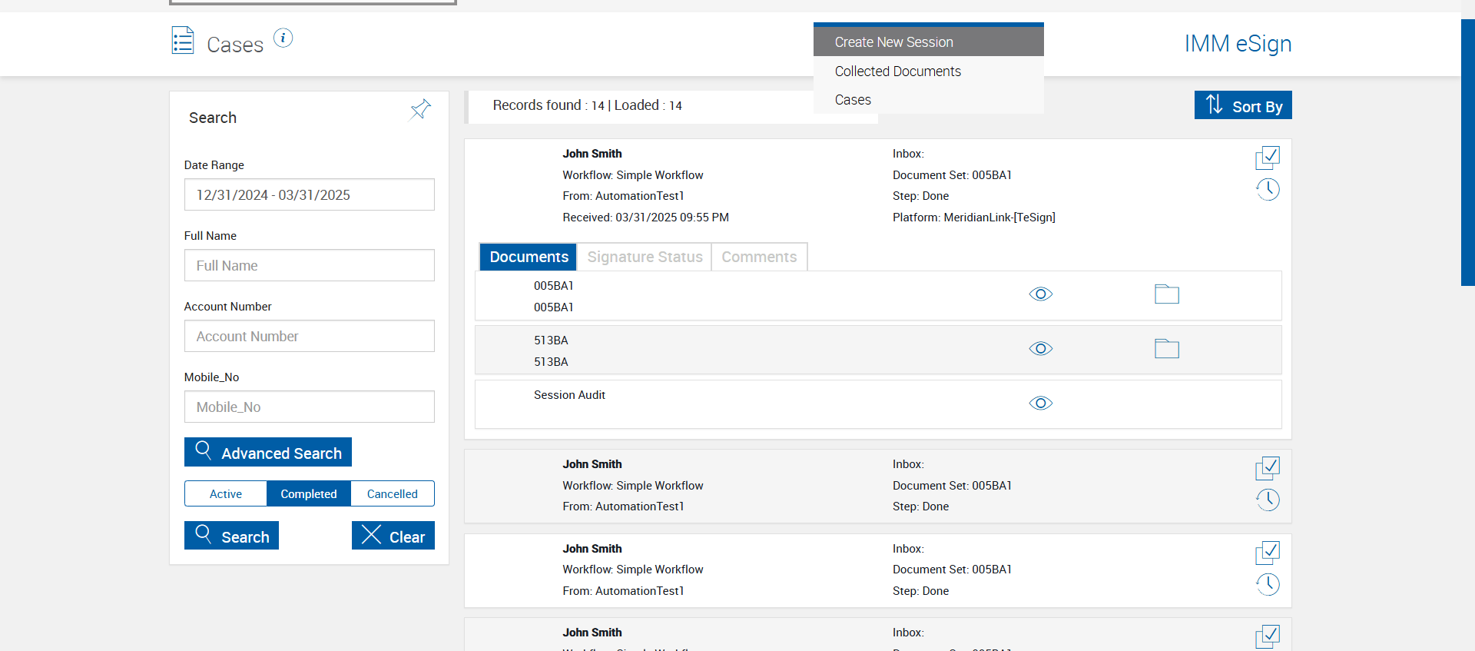Click history clock icon on third case
The height and width of the screenshot is (651, 1475).
click(x=1268, y=584)
